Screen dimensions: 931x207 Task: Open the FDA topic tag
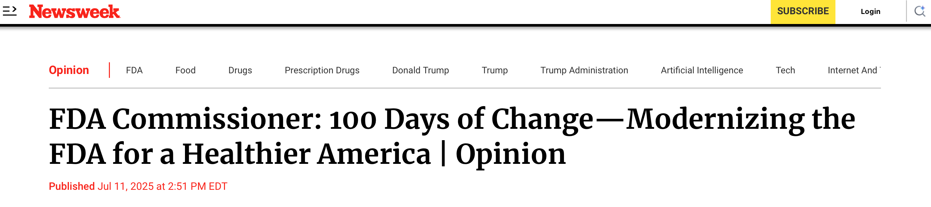[x=134, y=70]
